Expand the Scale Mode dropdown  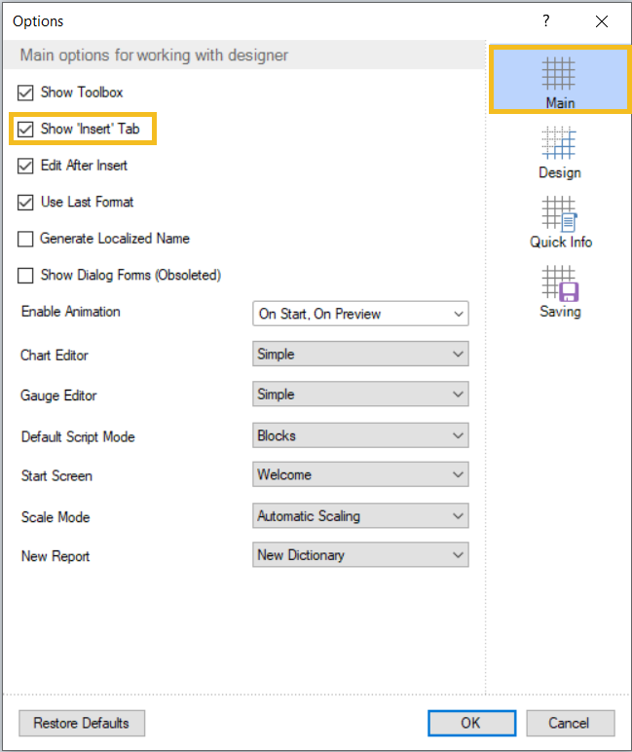pos(360,516)
